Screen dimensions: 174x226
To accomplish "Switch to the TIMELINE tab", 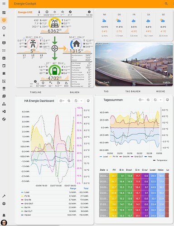I will coord(36,92).
